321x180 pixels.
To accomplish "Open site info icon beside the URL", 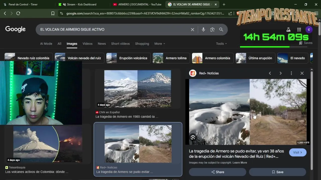I will [61, 13].
